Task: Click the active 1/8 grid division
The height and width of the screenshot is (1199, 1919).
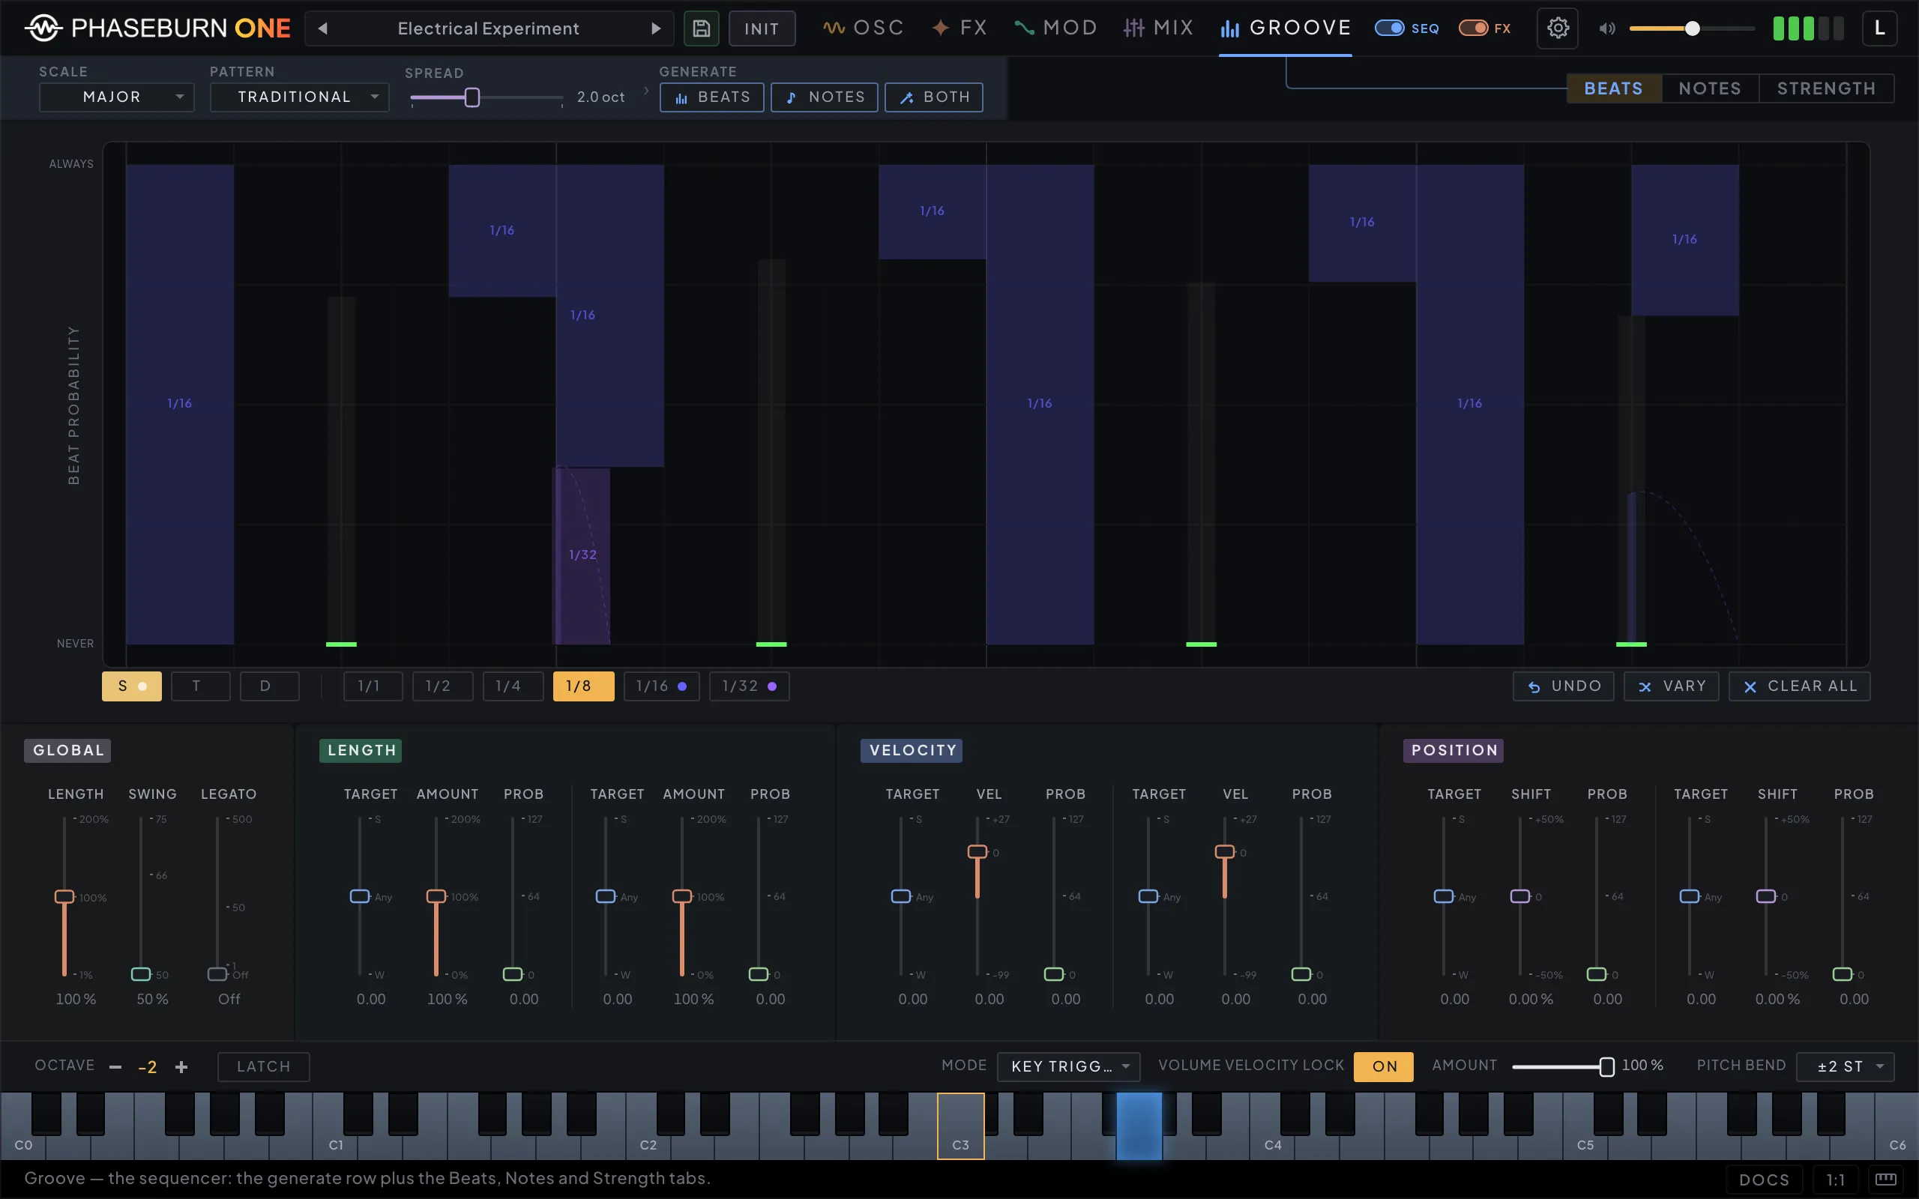Action: (584, 686)
